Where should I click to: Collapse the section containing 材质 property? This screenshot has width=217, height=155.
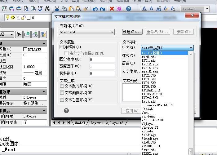pos(44,92)
